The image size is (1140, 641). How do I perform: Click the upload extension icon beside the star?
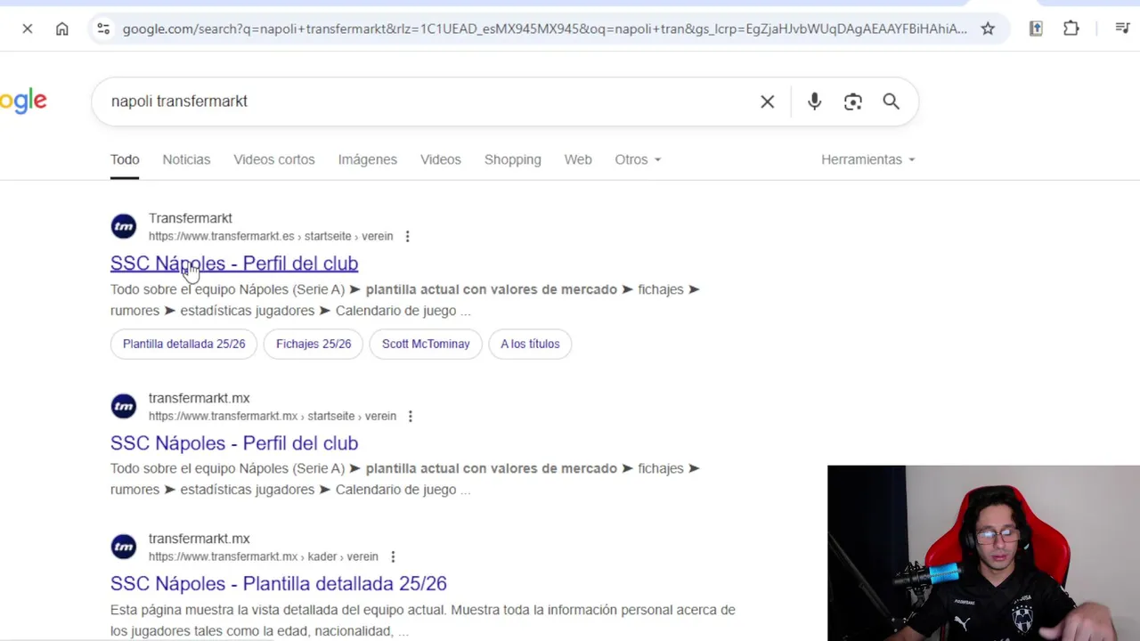[1036, 28]
